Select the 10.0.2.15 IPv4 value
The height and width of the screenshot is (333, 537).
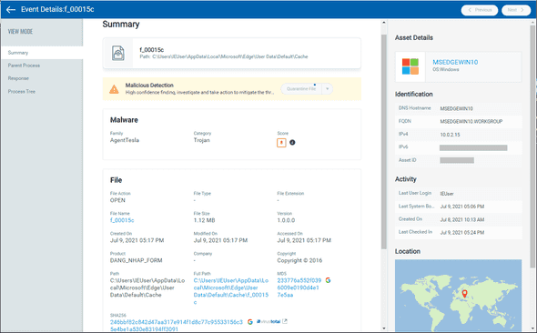tap(450, 135)
